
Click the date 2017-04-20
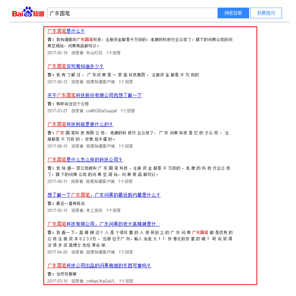click(57, 252)
